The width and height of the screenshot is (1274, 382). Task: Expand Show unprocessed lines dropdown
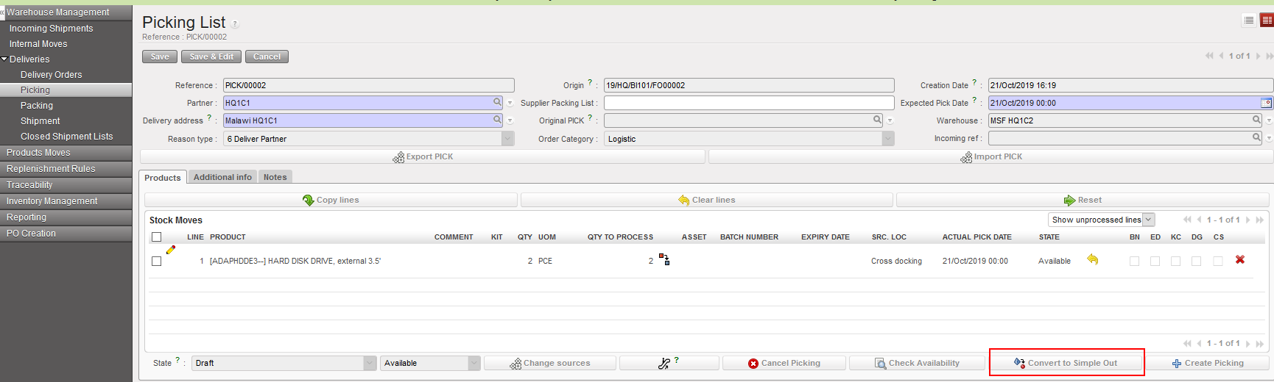(1148, 220)
